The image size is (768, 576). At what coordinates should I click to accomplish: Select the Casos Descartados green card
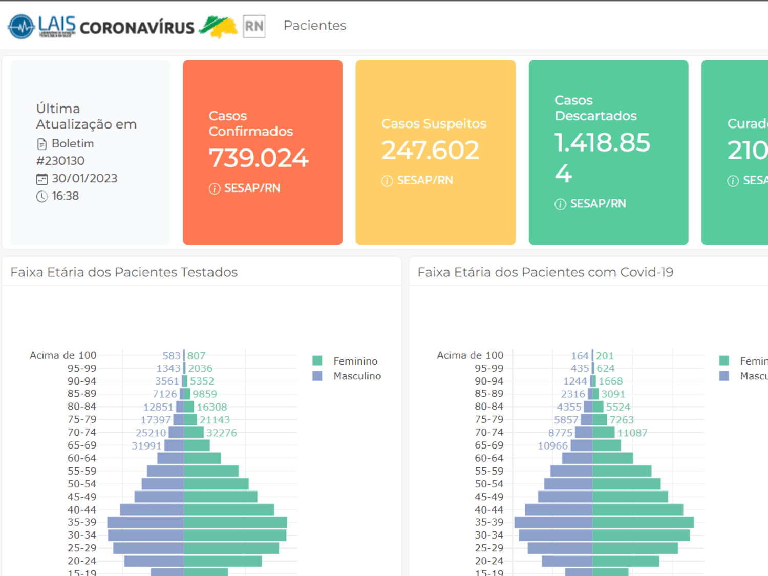pos(608,153)
